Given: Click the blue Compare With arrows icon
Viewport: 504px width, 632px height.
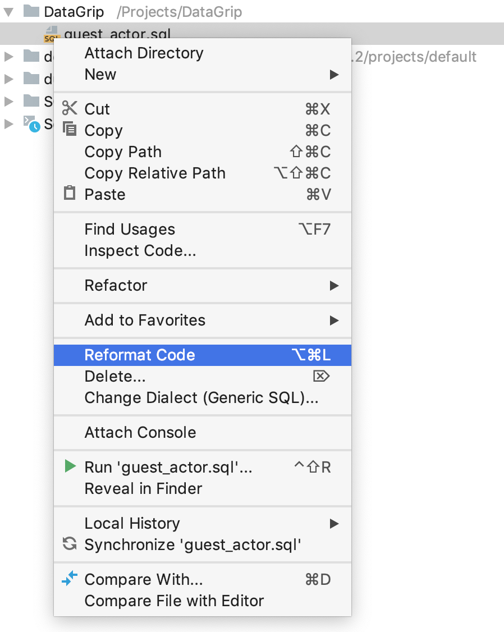Looking at the screenshot, I should 69,579.
